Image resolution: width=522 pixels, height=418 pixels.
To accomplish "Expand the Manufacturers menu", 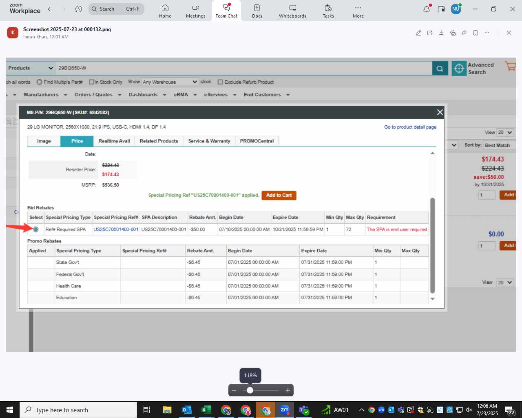I will [45, 95].
